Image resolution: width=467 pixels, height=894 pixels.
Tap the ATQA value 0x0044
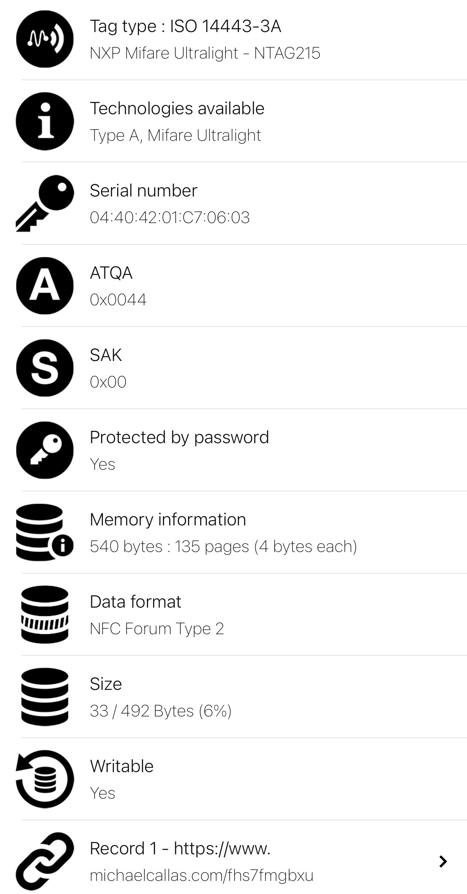point(118,300)
